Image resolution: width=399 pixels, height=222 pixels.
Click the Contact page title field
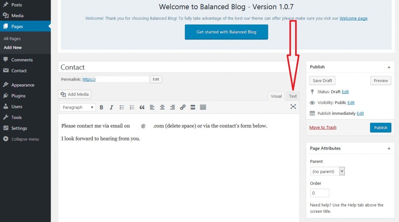tap(178, 67)
